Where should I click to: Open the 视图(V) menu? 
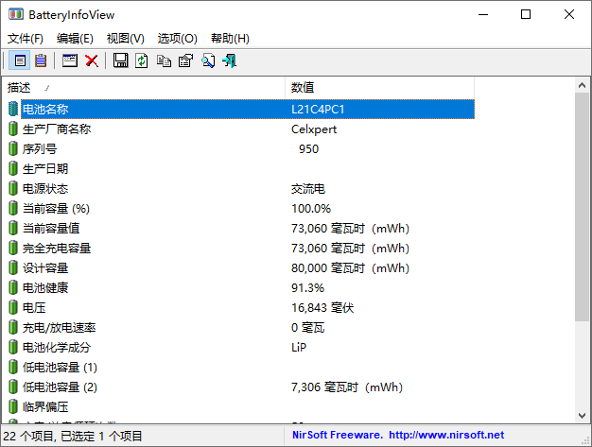(126, 39)
